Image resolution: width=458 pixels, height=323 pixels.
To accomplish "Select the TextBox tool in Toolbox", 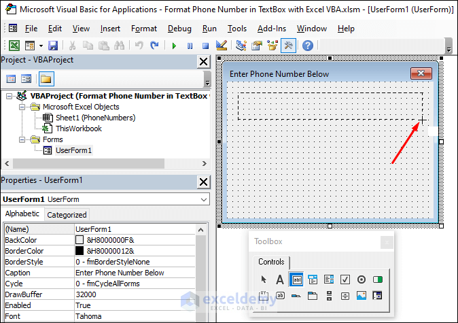I will (x=296, y=279).
